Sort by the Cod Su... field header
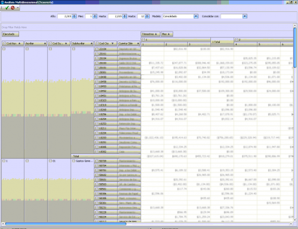Image resolution: width=298 pixels, height=229 pixels. click(x=59, y=44)
